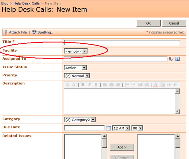This screenshot has height=159, width=189.
Task: Expand the Priority dropdown
Action: point(77,76)
